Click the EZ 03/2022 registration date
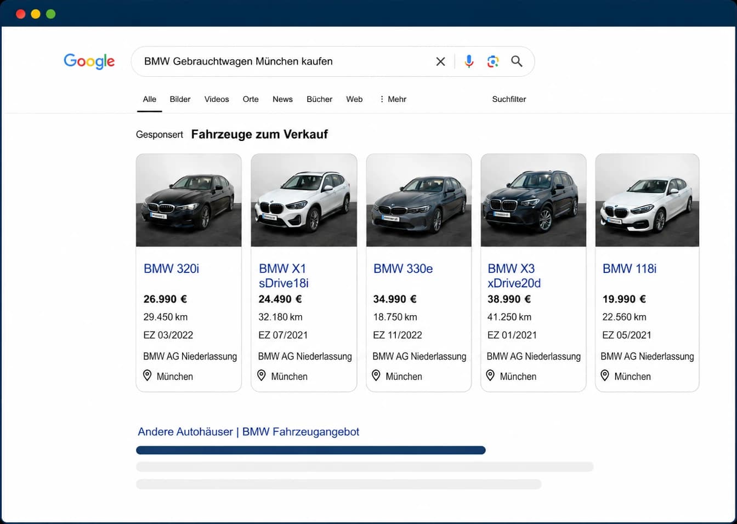 coord(168,335)
